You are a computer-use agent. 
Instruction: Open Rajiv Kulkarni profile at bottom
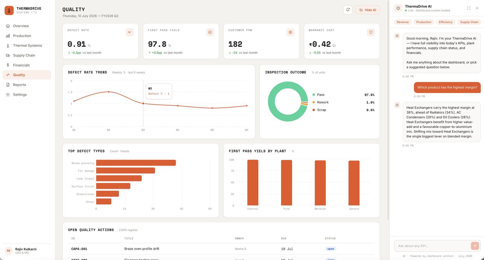pos(27,251)
